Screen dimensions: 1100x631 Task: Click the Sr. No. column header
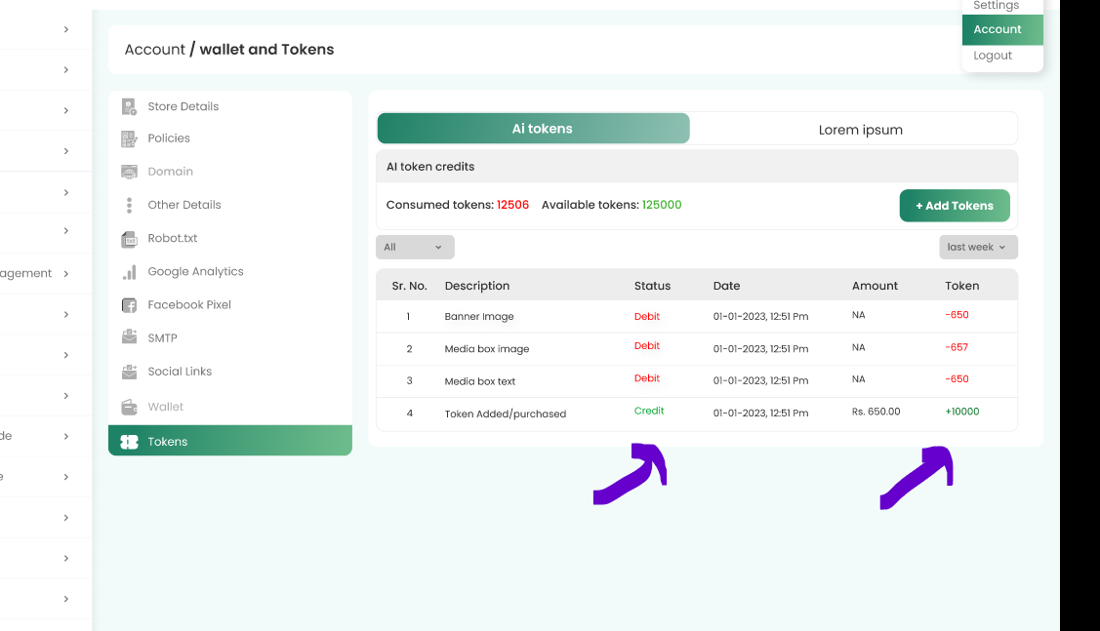click(410, 286)
